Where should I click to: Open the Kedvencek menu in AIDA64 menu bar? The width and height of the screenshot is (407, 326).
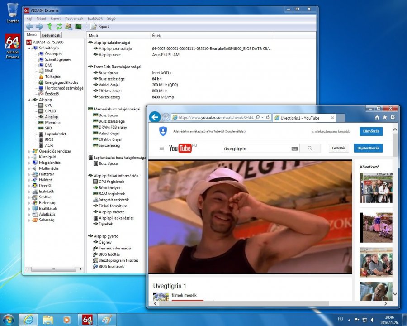pyautogui.click(x=74, y=19)
